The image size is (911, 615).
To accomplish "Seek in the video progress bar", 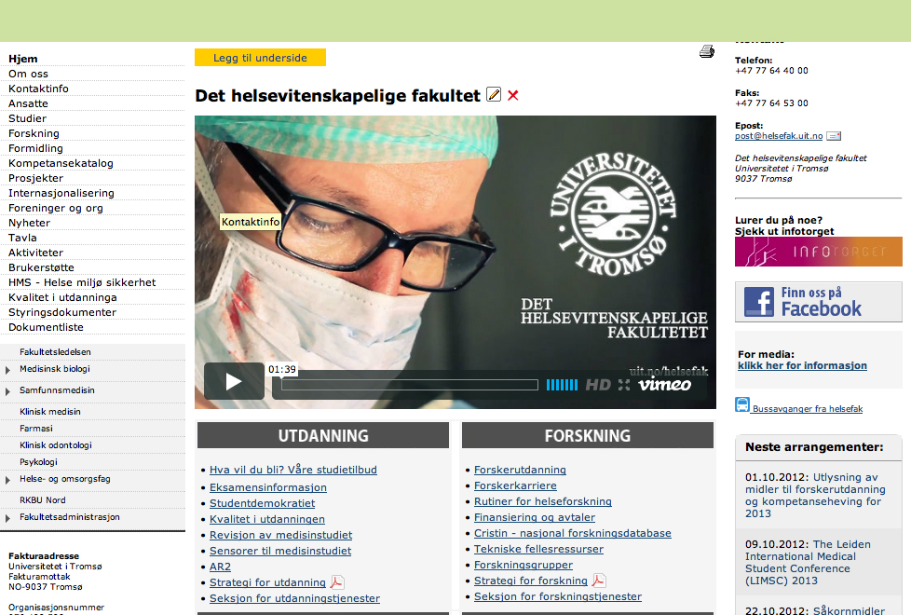I will tap(410, 385).
